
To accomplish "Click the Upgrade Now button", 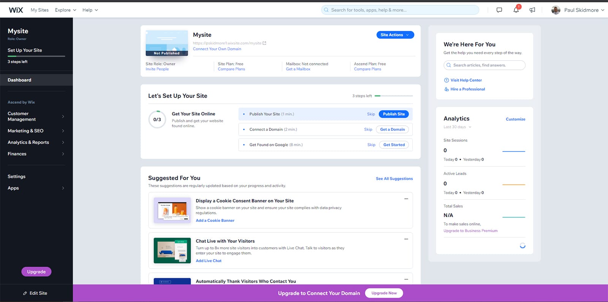I will [384, 293].
